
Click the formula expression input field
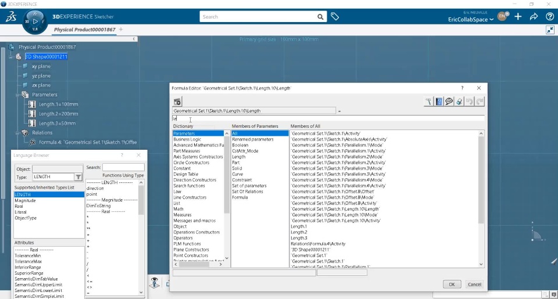[x=328, y=119]
